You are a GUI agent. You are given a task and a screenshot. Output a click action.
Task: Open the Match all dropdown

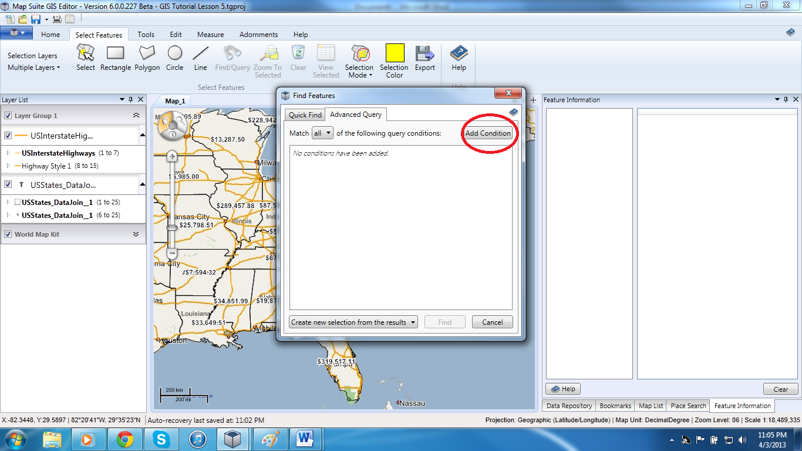(322, 133)
